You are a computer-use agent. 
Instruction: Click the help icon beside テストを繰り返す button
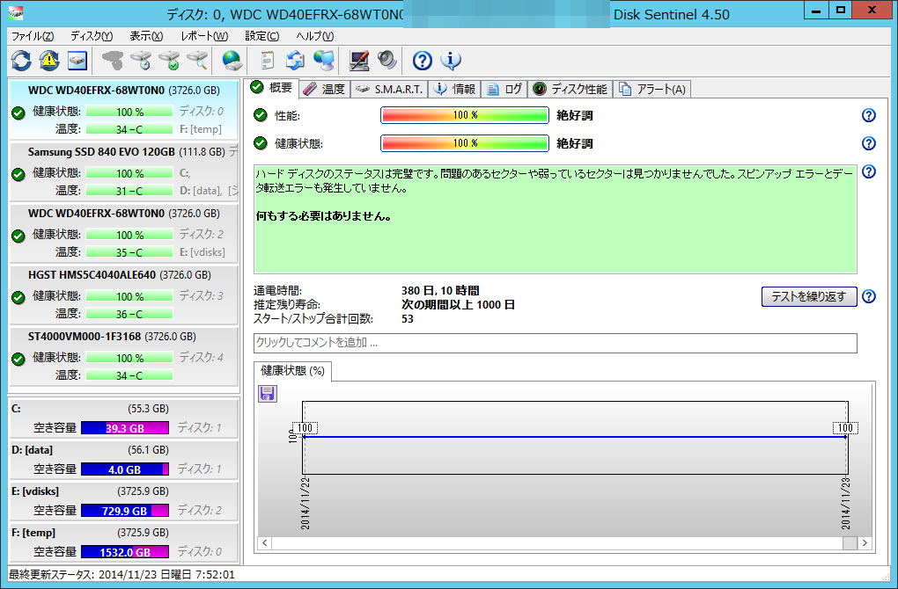869,296
